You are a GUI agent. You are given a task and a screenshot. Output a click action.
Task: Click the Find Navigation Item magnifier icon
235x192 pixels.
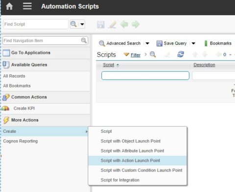[84, 41]
